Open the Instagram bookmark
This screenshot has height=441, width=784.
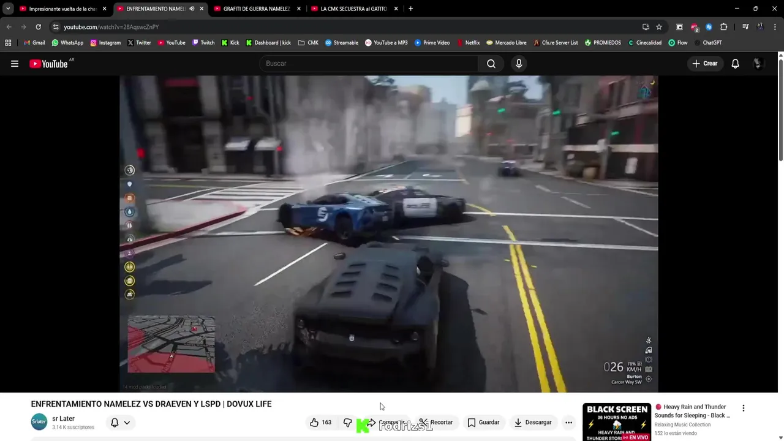tap(105, 43)
